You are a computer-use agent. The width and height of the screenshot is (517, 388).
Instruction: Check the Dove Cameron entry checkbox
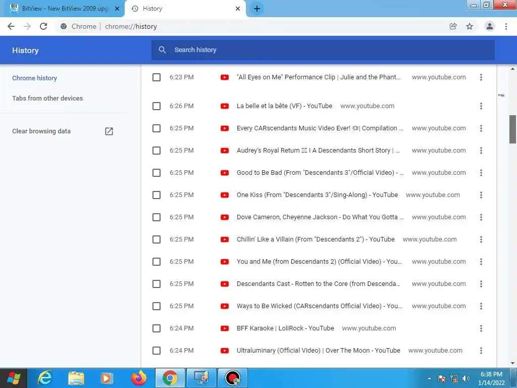(x=157, y=217)
